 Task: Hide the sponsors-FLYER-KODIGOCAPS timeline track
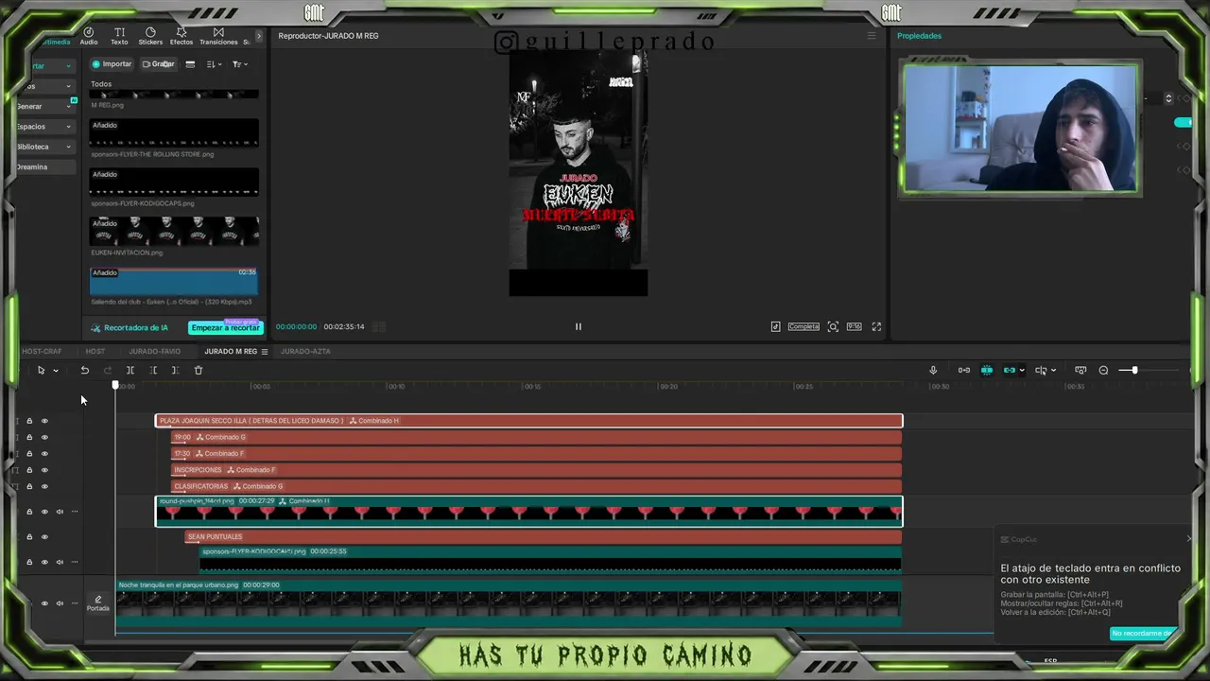[x=44, y=562]
